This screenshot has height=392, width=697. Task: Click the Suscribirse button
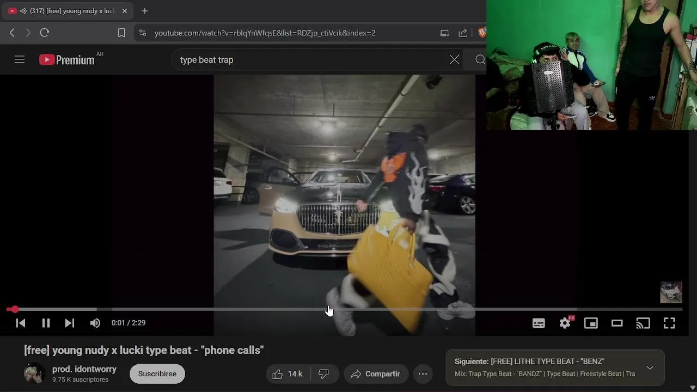click(x=157, y=373)
